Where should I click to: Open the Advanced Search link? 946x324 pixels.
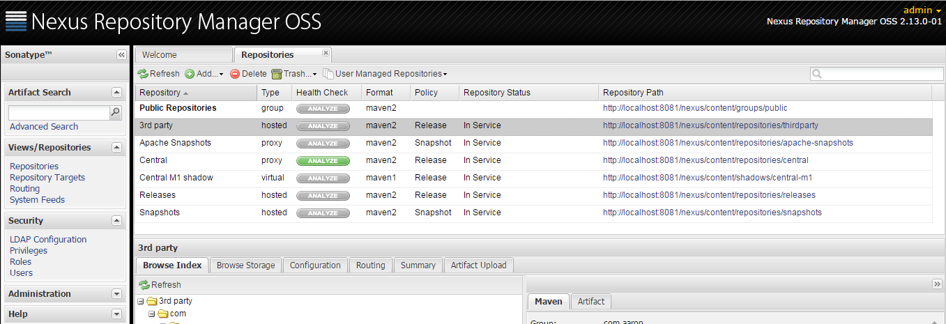[44, 127]
